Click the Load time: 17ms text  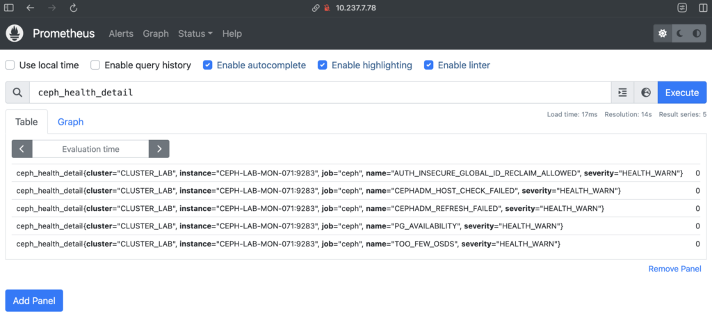pyautogui.click(x=572, y=114)
